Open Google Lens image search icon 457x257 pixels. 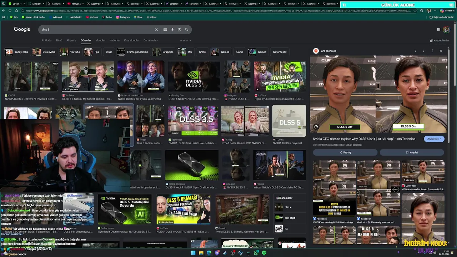(180, 30)
